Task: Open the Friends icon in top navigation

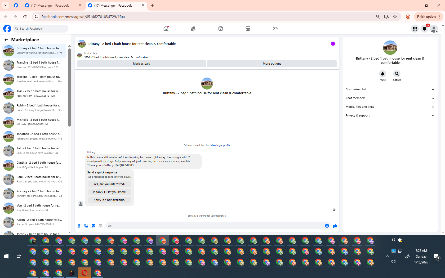Action: point(193,29)
